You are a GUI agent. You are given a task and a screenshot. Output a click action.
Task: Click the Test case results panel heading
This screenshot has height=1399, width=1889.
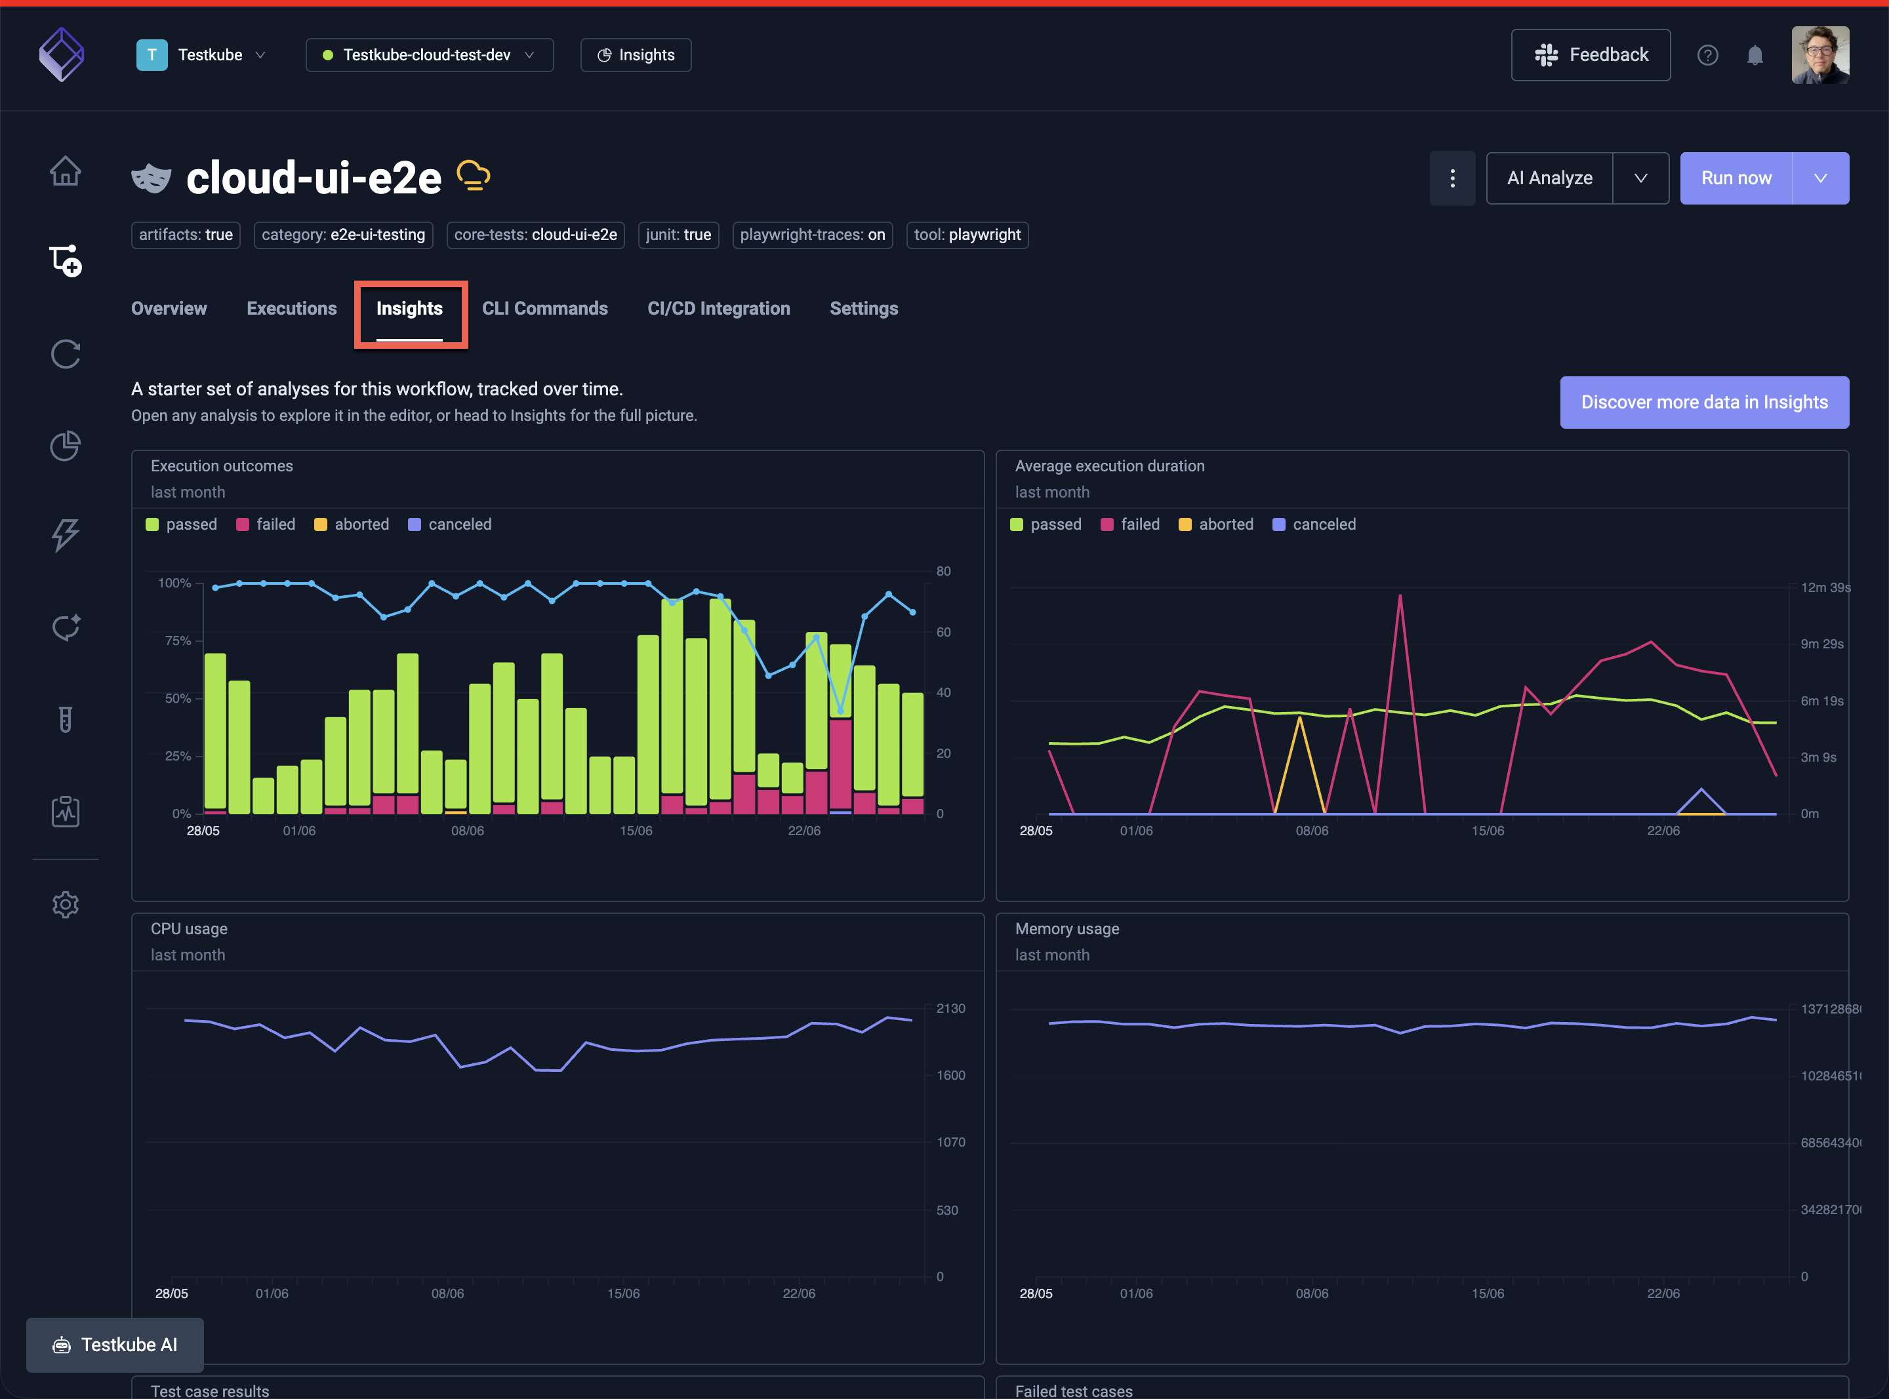point(210,1390)
